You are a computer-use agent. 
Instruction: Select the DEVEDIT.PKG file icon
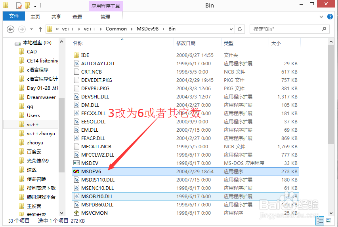pos(76,80)
